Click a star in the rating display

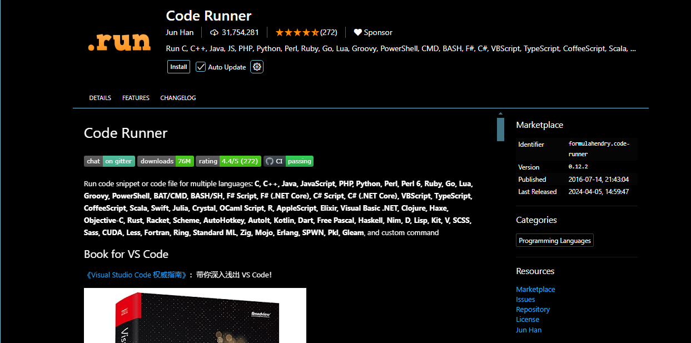289,32
